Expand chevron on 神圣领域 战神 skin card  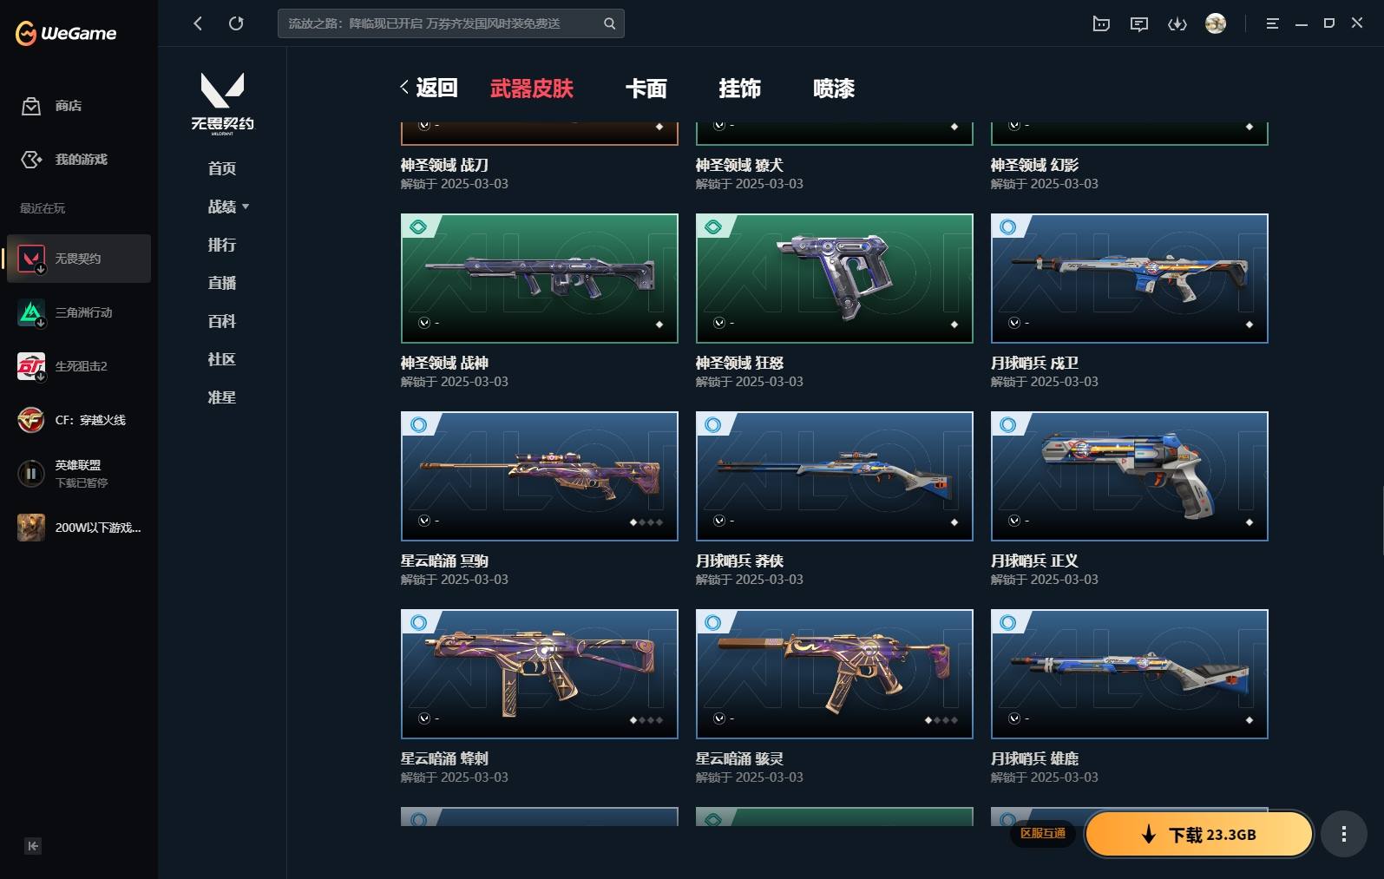click(x=424, y=323)
